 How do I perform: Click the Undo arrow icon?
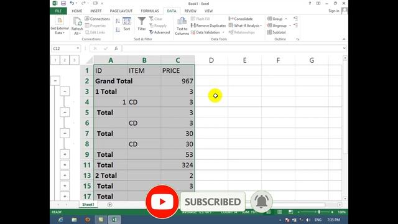click(x=72, y=3)
